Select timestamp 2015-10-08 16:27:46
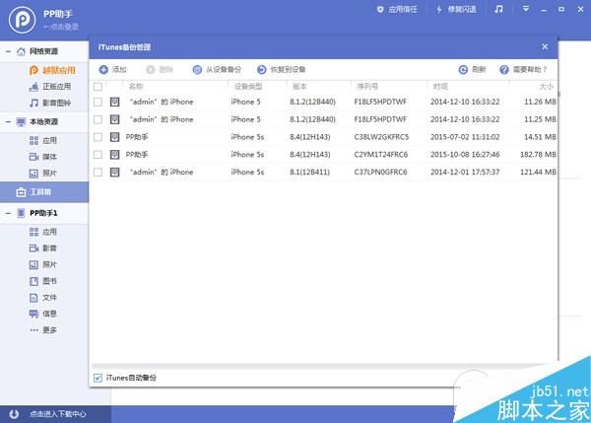This screenshot has height=423, width=591. click(465, 155)
